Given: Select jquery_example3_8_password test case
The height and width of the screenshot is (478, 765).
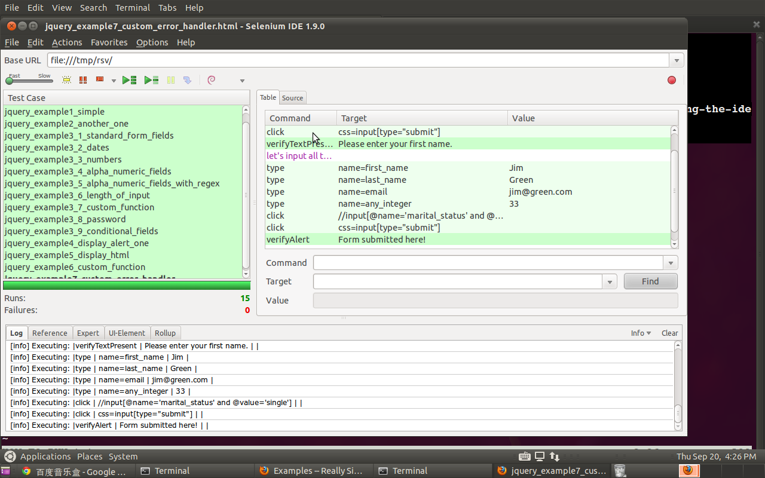Looking at the screenshot, I should [123, 219].
